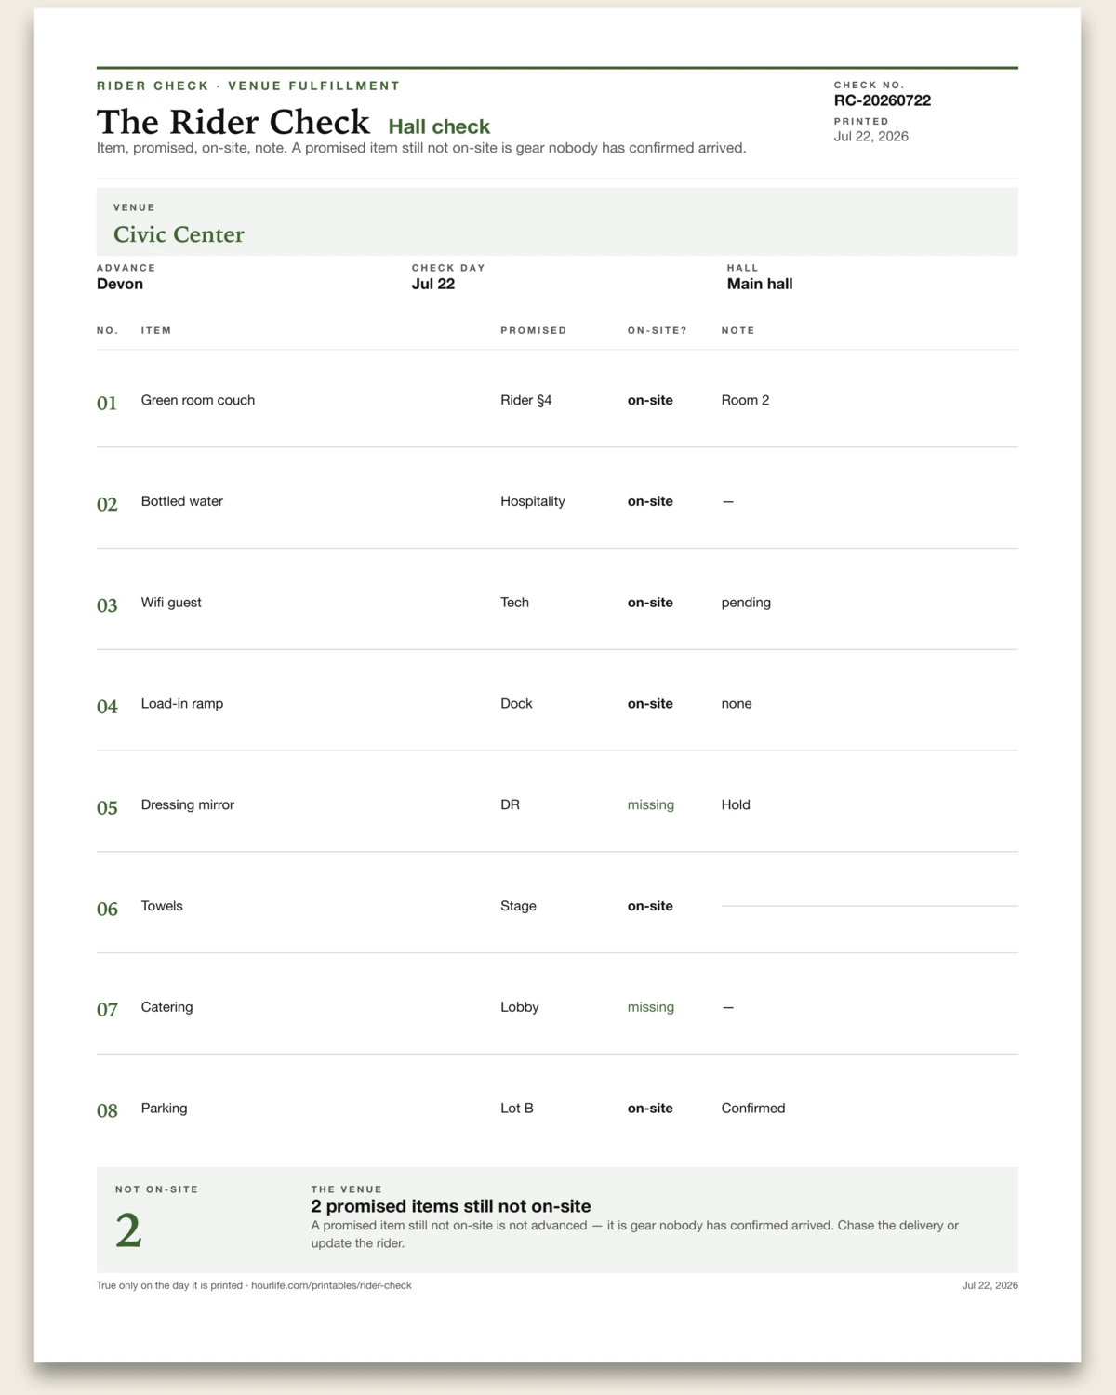Click the 'NOTE' column header
This screenshot has width=1116, height=1395.
tap(737, 330)
